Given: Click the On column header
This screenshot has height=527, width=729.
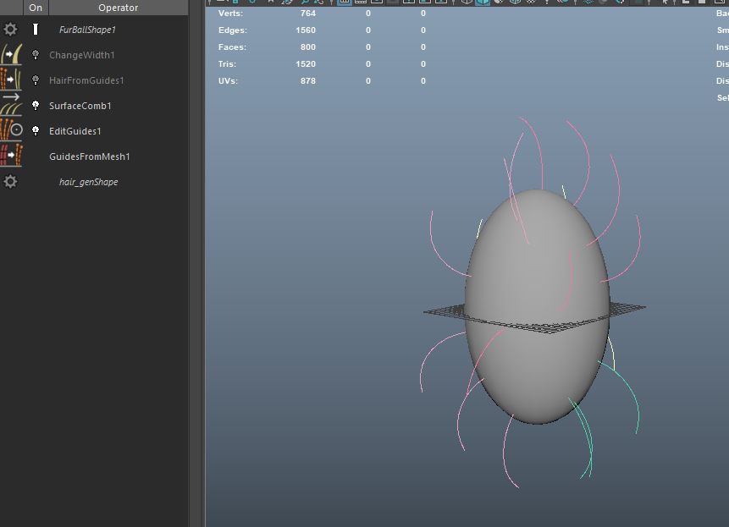Looking at the screenshot, I should pos(36,8).
